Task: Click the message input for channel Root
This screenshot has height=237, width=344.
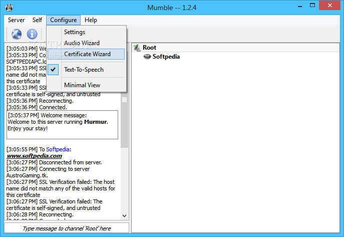Action: pos(67,228)
